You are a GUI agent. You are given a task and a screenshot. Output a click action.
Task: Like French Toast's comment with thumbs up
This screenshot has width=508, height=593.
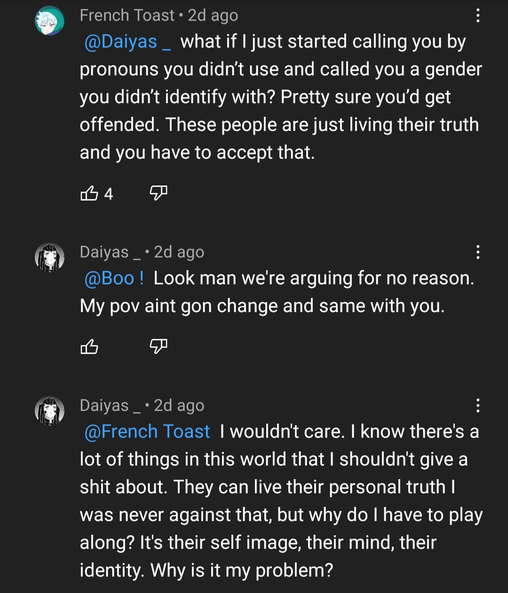(89, 193)
